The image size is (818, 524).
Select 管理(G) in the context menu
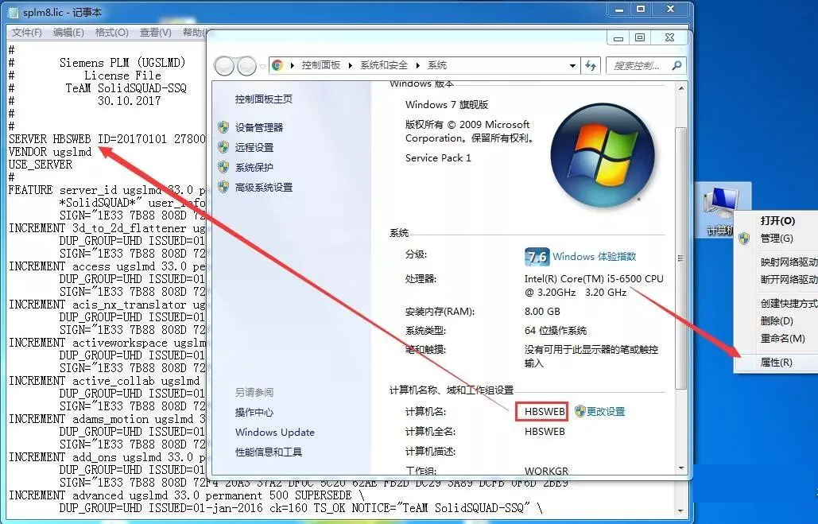[777, 239]
